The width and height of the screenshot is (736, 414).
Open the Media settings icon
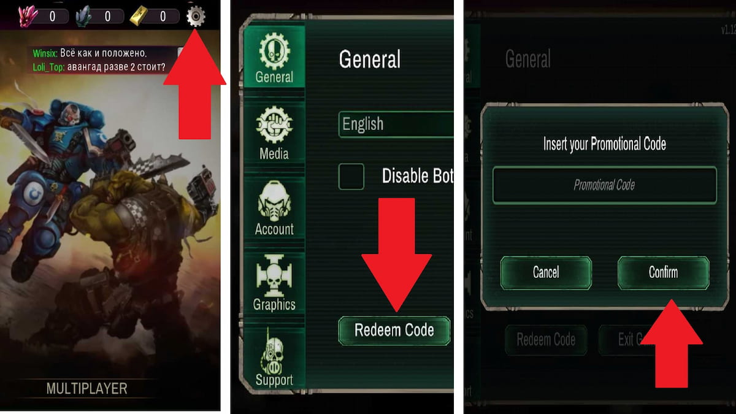[x=274, y=126]
